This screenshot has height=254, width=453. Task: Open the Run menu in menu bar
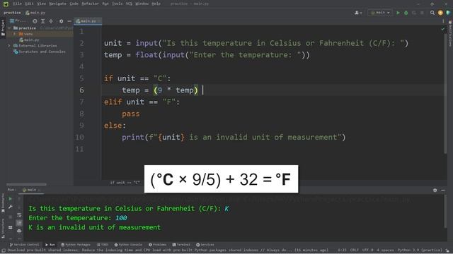(105, 4)
